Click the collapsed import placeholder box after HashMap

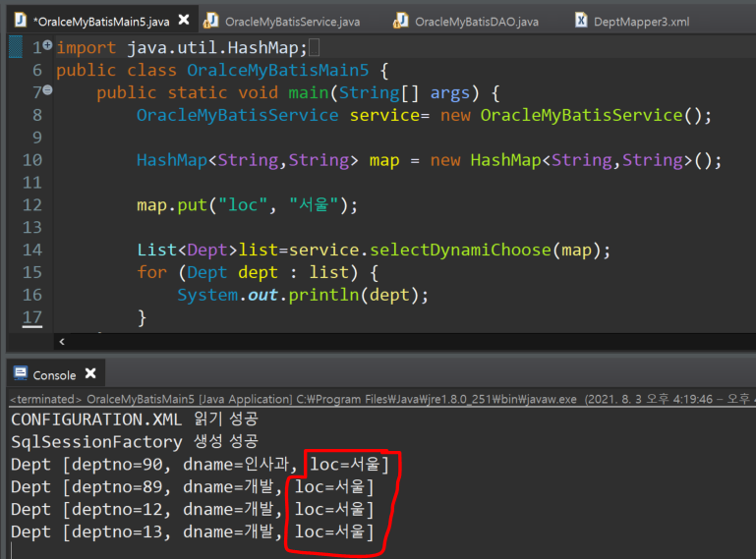point(314,48)
